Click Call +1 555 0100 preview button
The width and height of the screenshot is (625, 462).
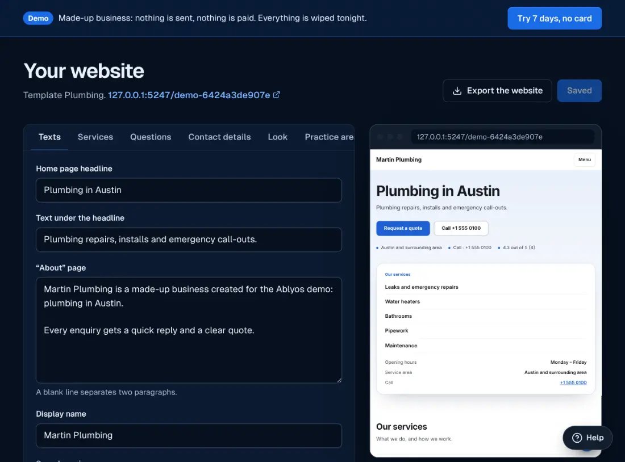[x=461, y=228]
